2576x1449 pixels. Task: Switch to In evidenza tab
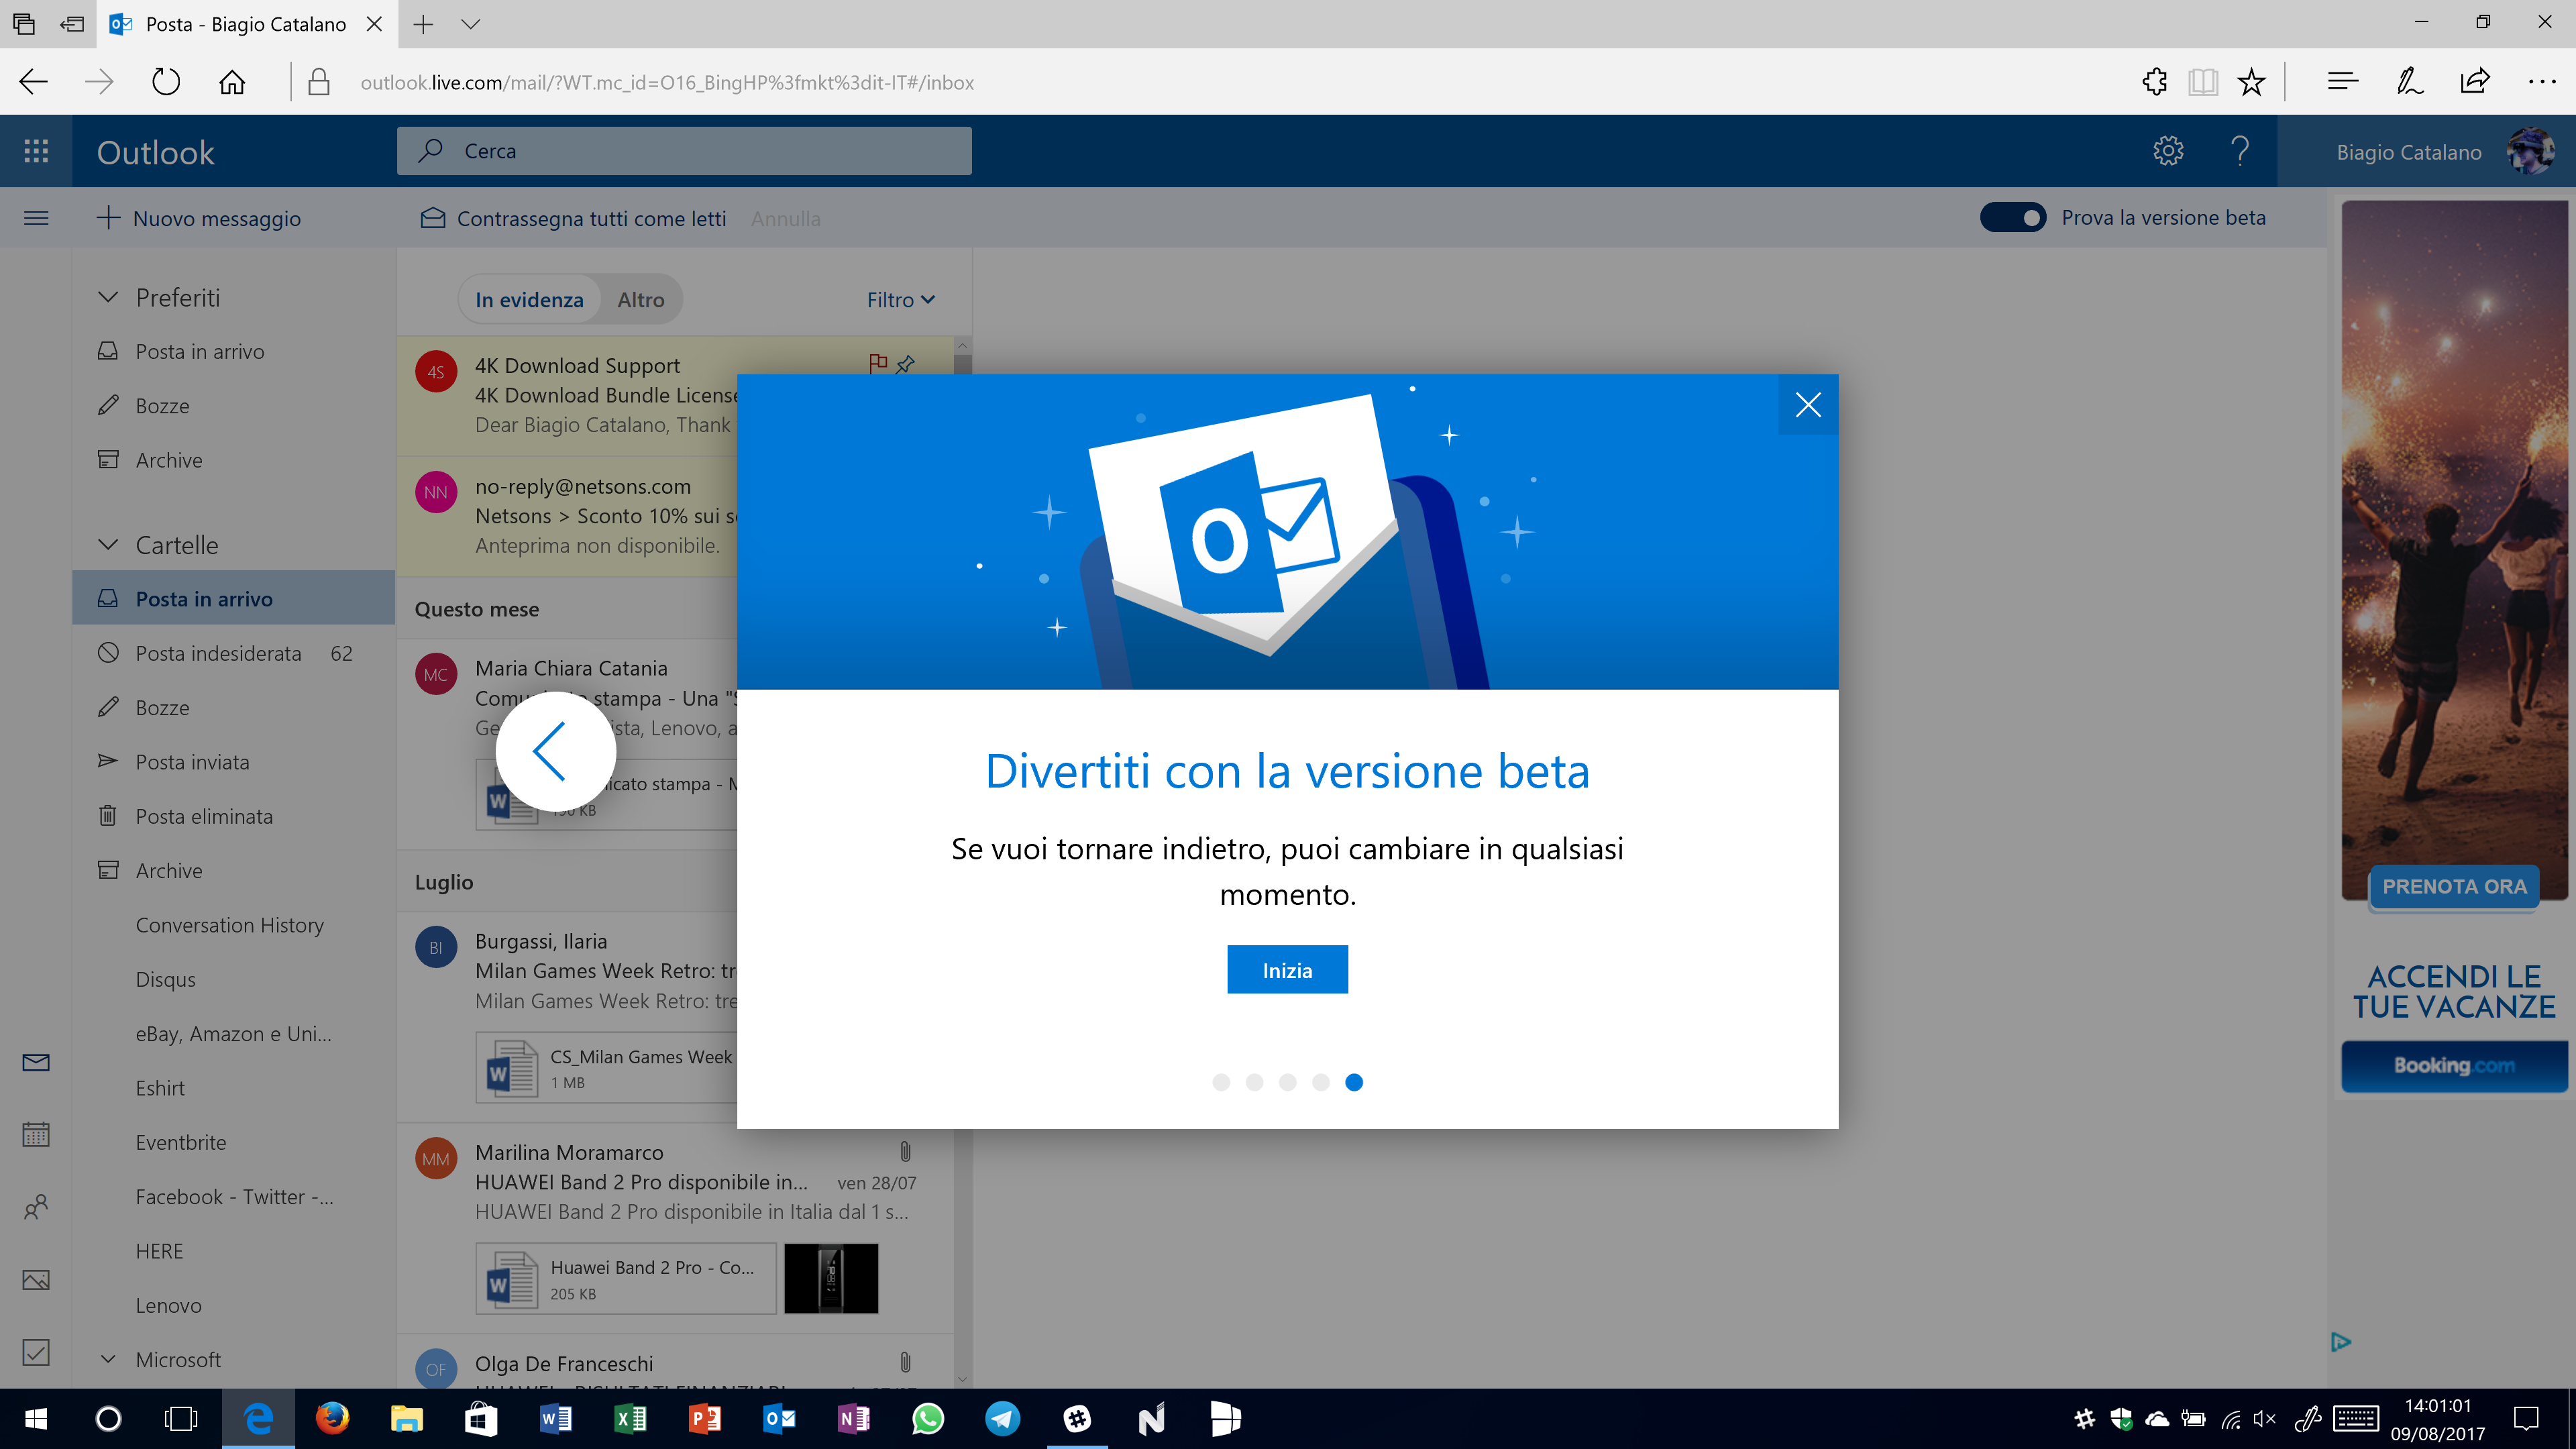(529, 299)
